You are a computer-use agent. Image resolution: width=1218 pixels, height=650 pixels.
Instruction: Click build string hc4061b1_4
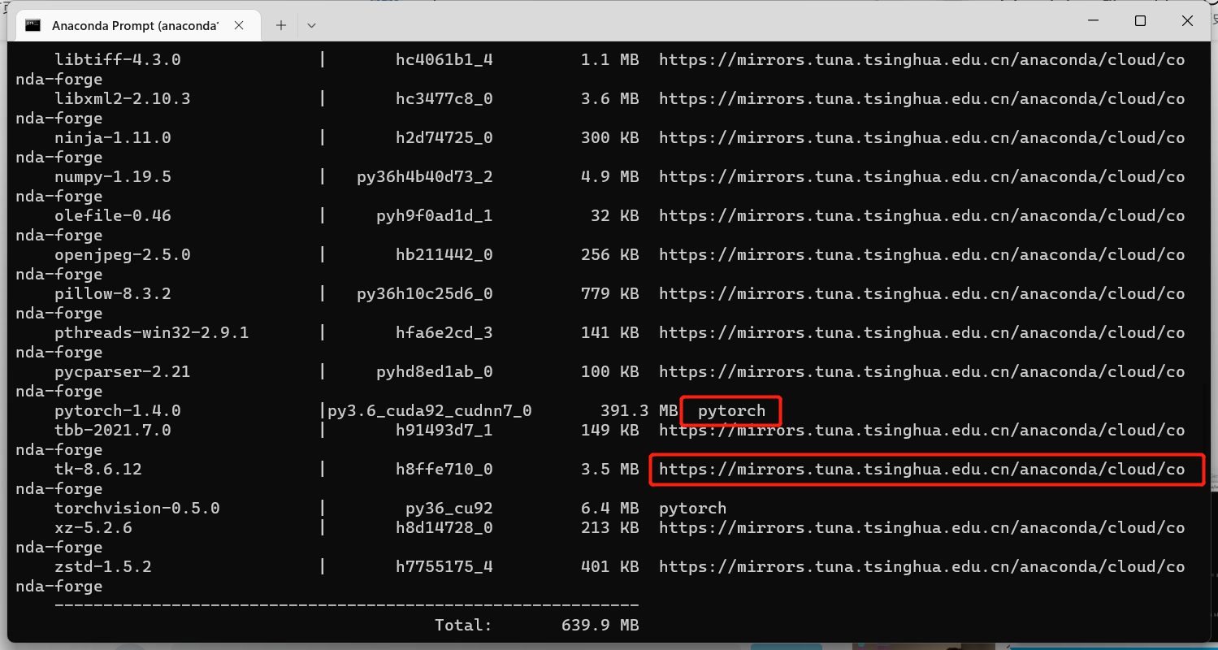click(x=444, y=59)
